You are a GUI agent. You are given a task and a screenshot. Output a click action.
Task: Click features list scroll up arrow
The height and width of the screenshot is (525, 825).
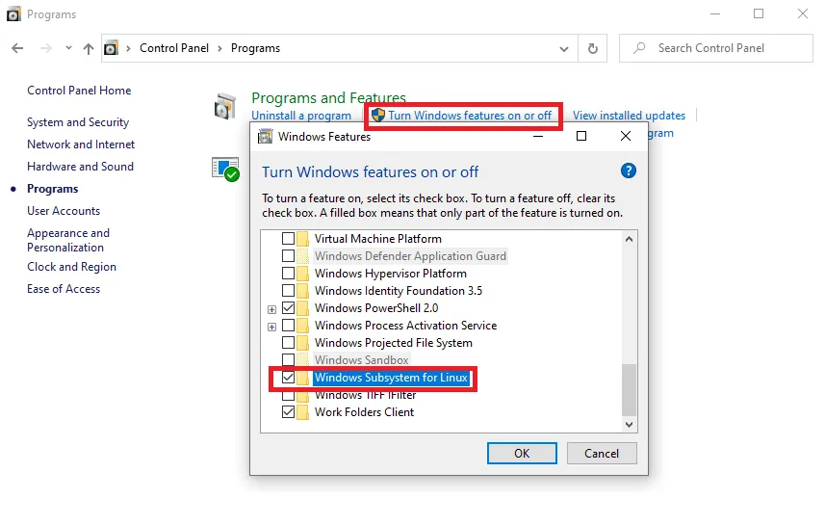pyautogui.click(x=629, y=239)
